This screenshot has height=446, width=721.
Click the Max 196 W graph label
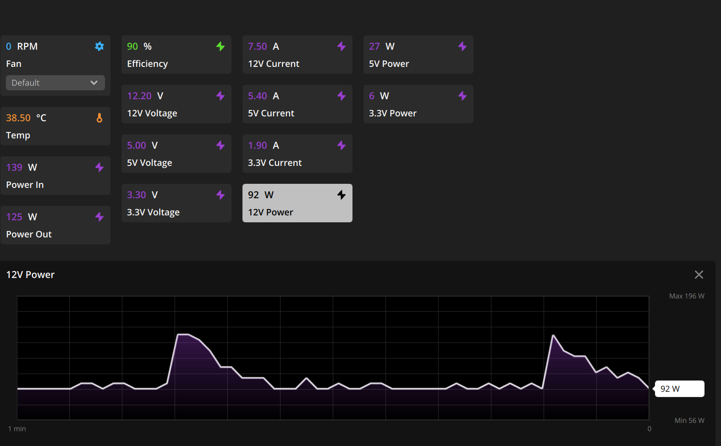click(x=687, y=296)
